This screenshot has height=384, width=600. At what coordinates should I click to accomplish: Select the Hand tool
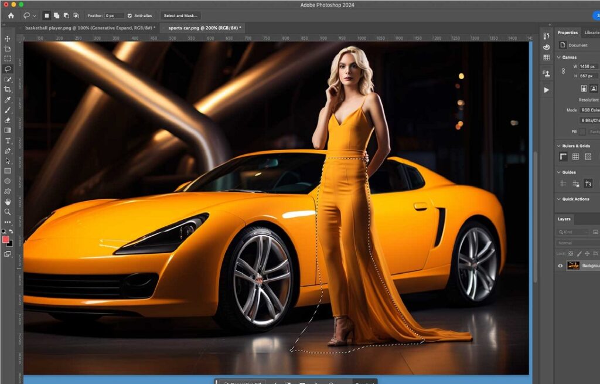(8, 202)
